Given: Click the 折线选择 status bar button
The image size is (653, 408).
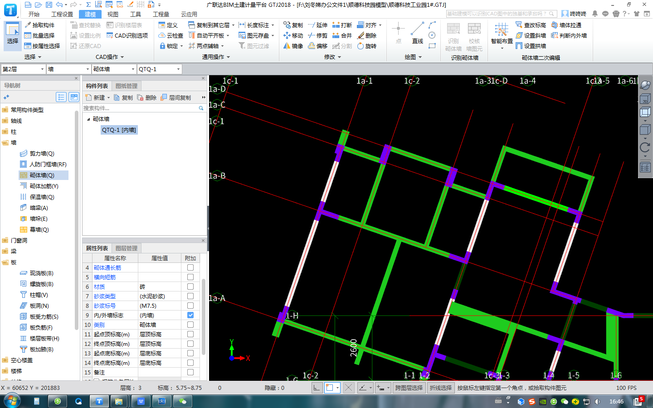Looking at the screenshot, I should pos(441,388).
